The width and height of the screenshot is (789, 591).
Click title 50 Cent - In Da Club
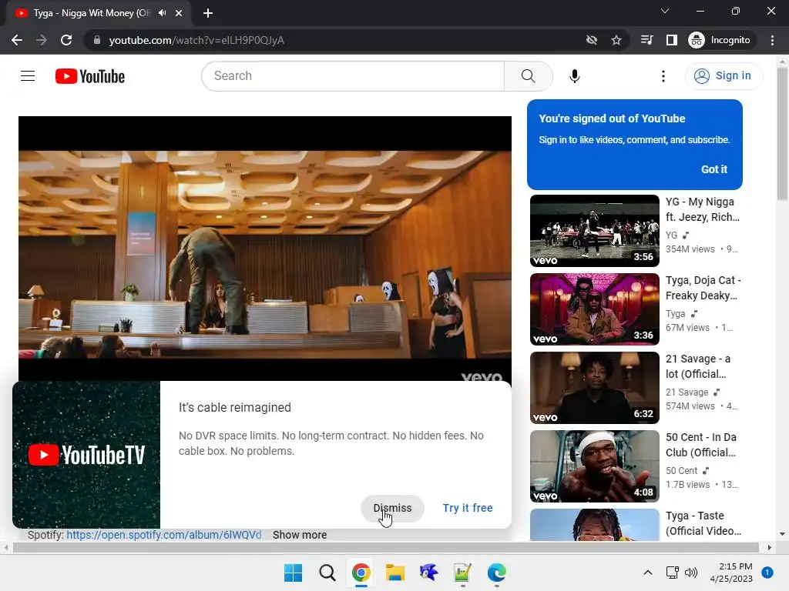(701, 445)
